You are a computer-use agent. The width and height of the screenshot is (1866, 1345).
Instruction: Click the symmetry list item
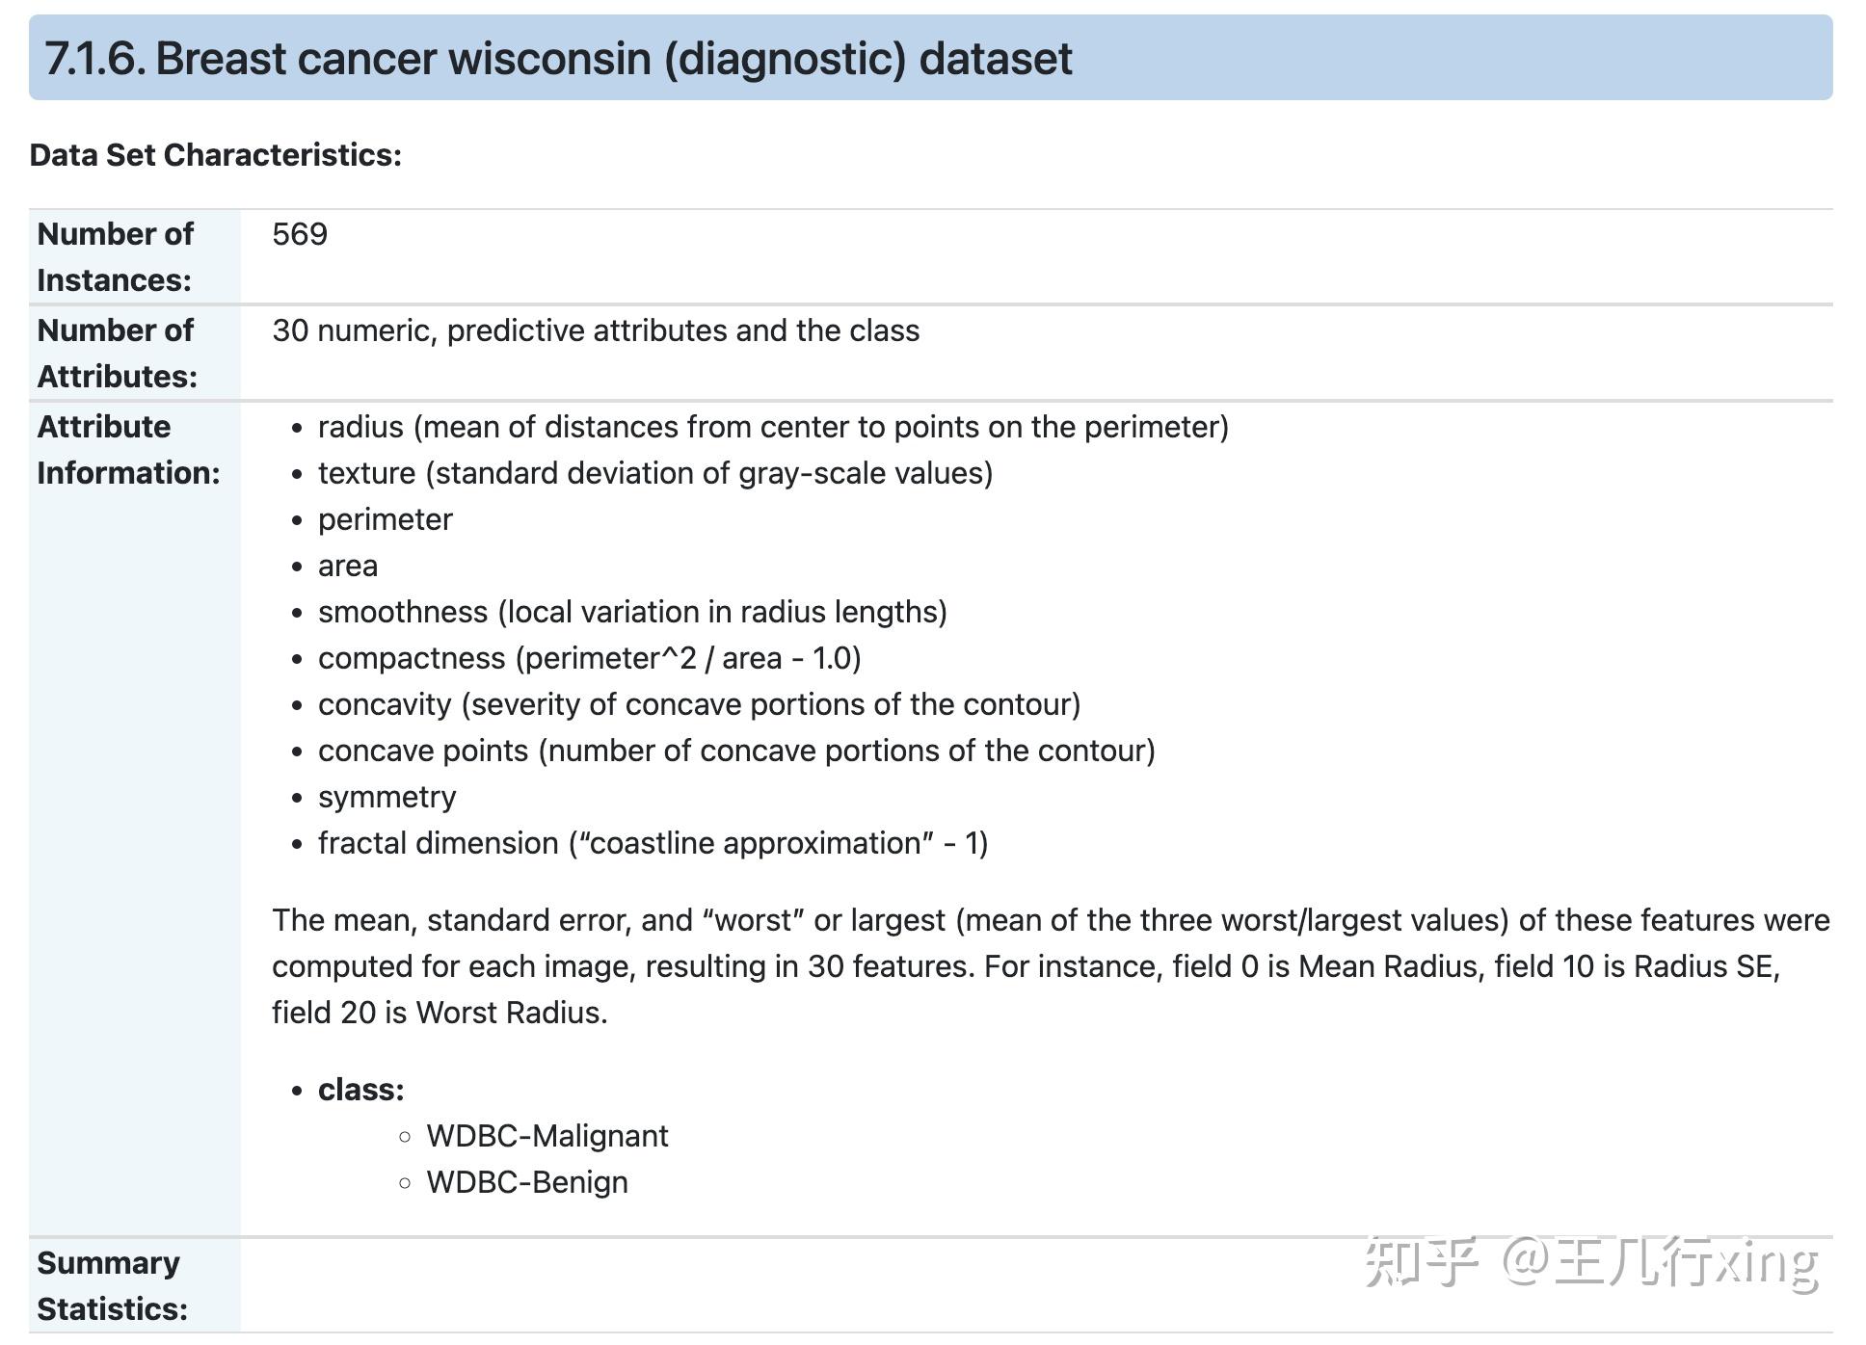pos(387,797)
